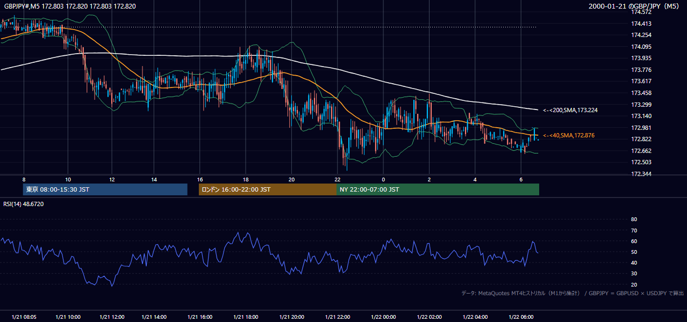Screen dimensions: 687x322
Task: Click the 173.458 price axis label
Action: pyautogui.click(x=641, y=93)
